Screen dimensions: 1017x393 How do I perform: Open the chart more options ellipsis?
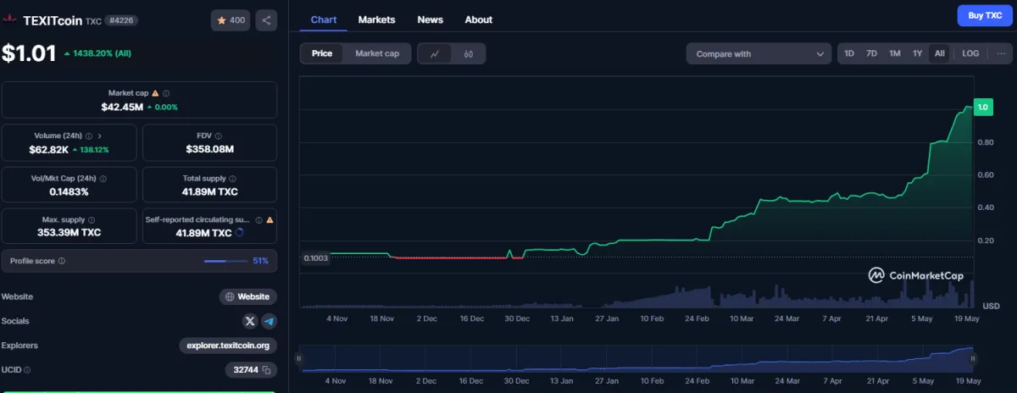pyautogui.click(x=1001, y=53)
